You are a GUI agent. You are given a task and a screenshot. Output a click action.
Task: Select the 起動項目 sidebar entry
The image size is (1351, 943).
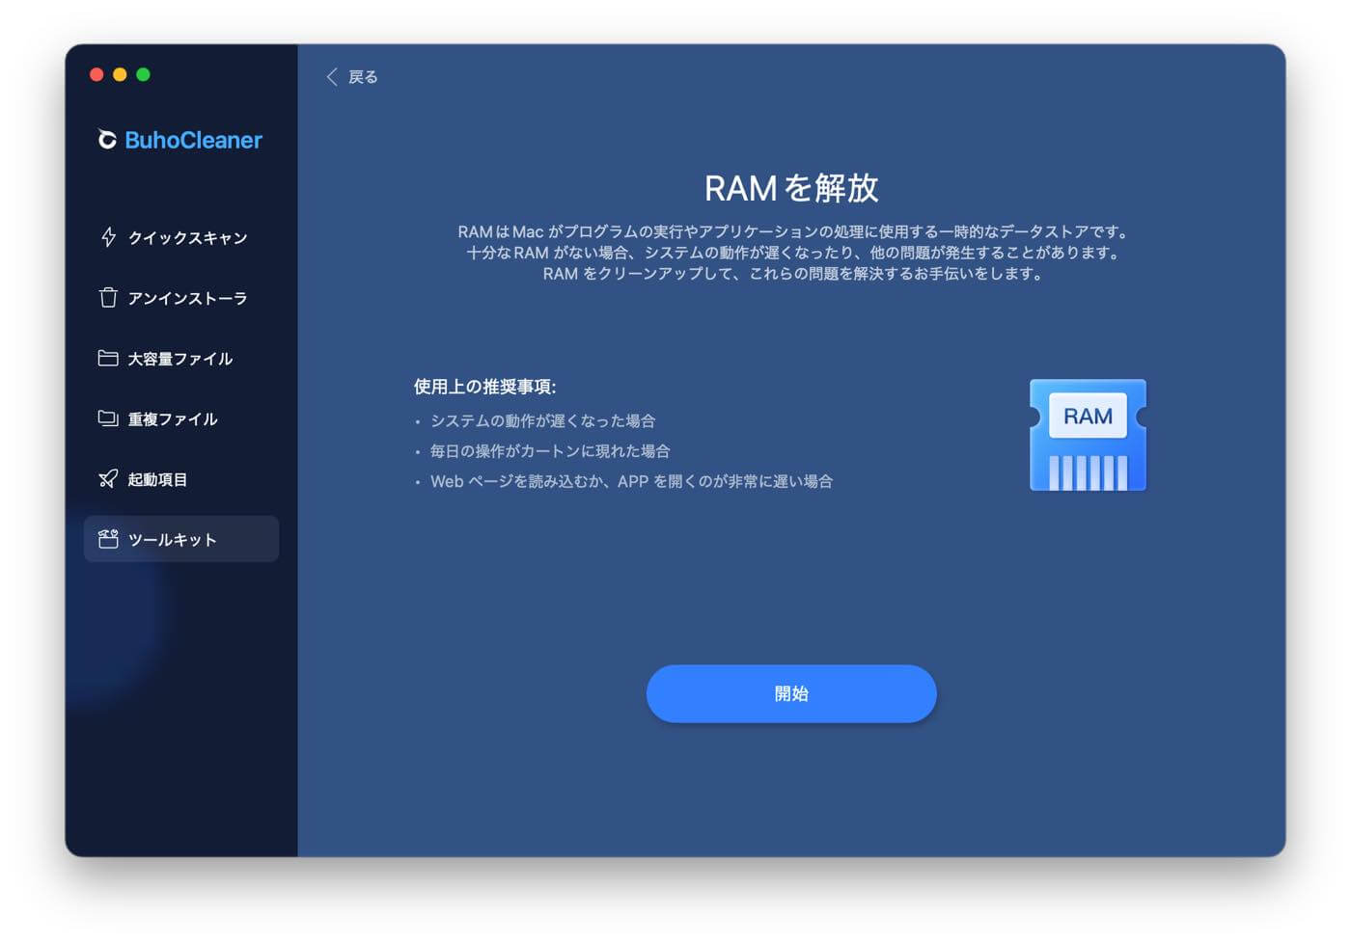point(159,478)
